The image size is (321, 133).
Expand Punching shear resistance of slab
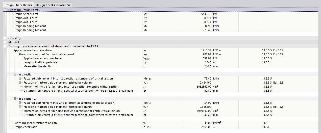(x=10, y=123)
